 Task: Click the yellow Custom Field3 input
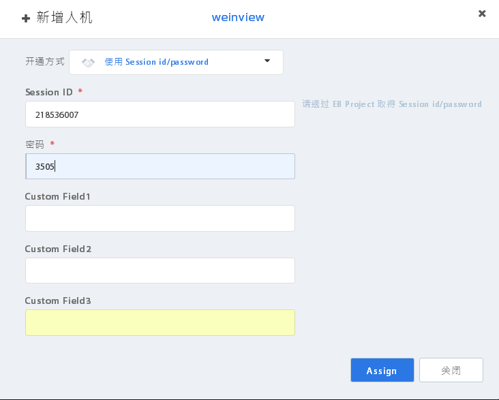pyautogui.click(x=160, y=322)
